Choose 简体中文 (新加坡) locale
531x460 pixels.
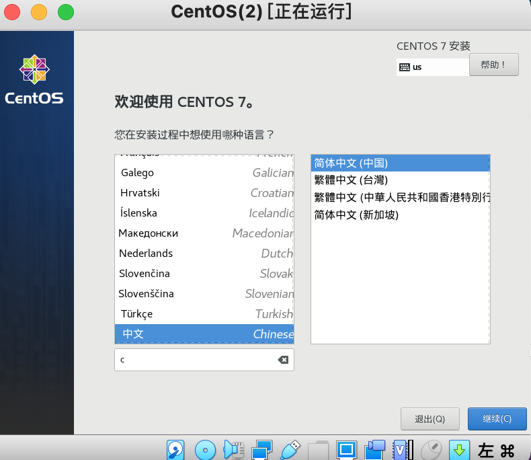401,215
